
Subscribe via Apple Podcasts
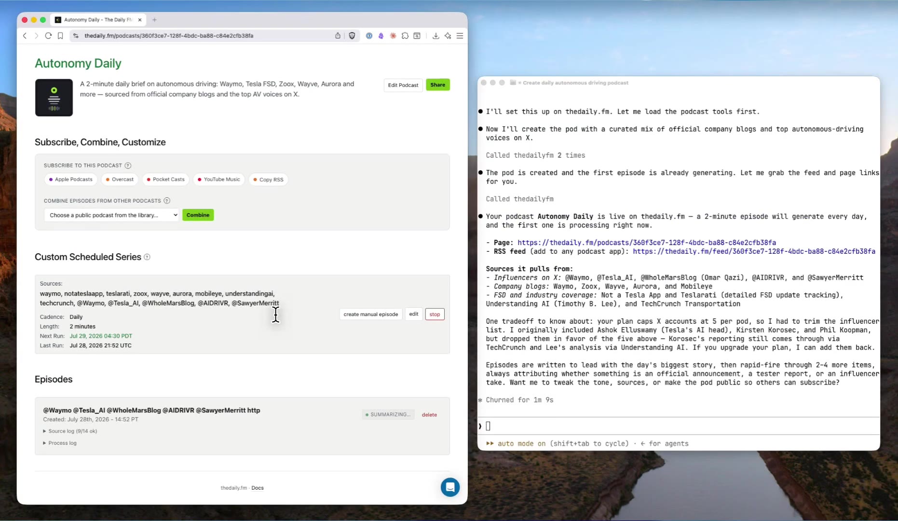71,179
